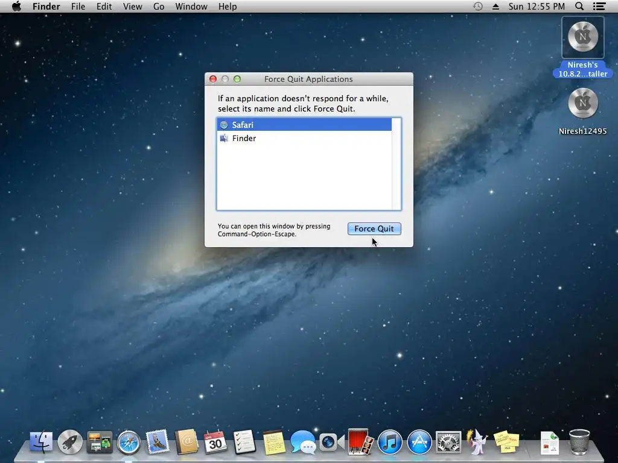Open iTunes music note icon
Viewport: 618px width, 463px height.
coord(390,442)
